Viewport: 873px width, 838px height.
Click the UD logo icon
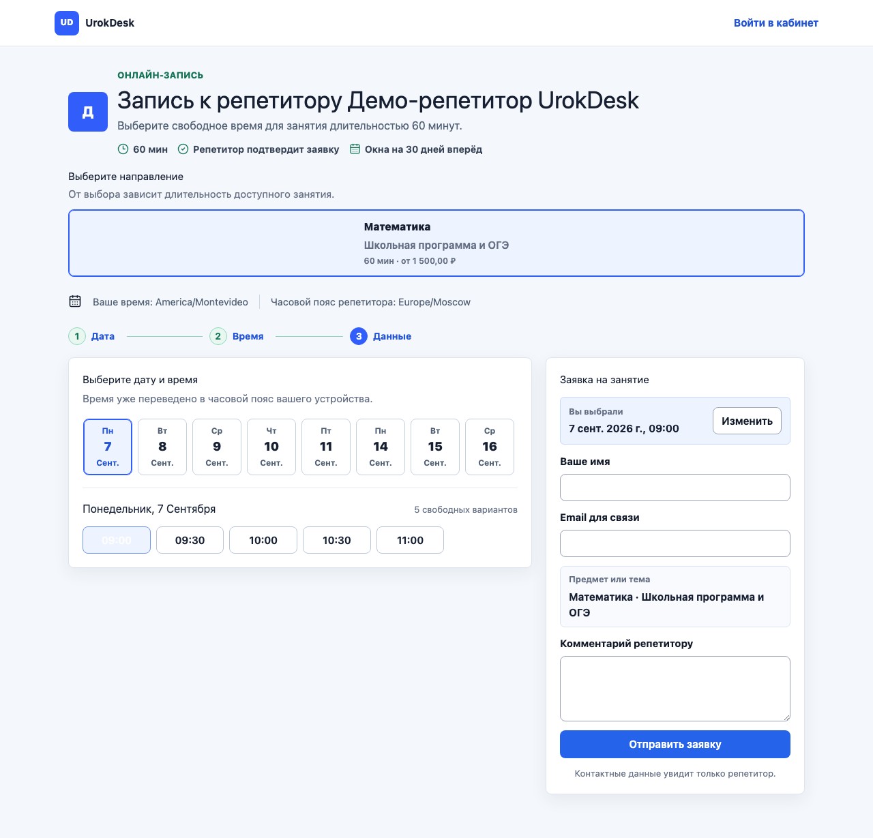point(67,23)
